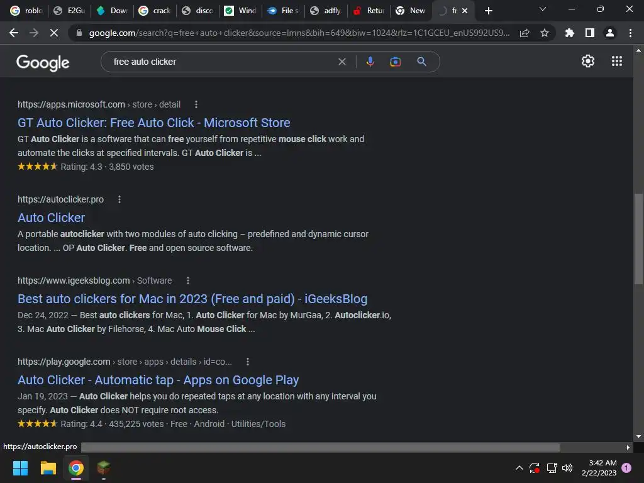
Task: Open the Google apps grid
Action: coord(617,61)
